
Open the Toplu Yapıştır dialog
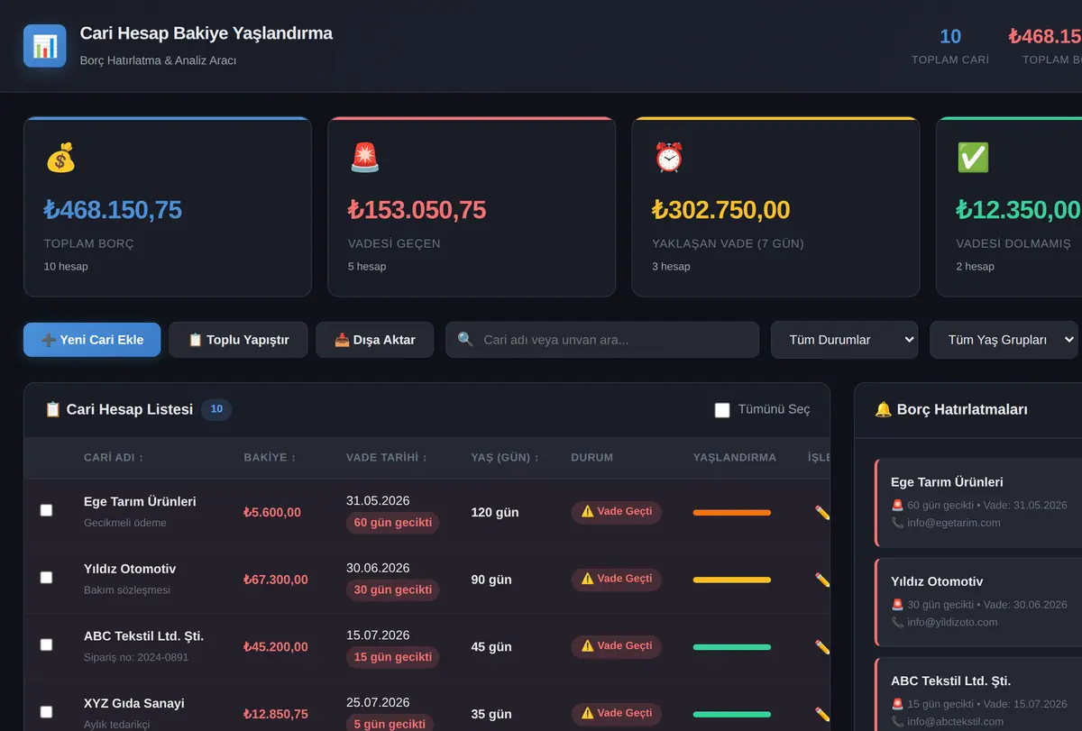[x=238, y=340]
